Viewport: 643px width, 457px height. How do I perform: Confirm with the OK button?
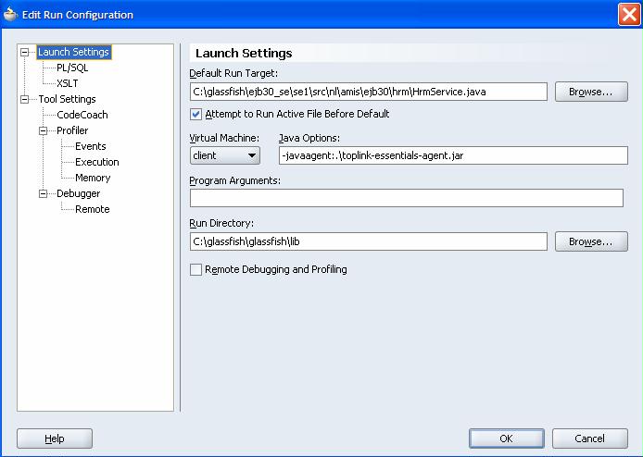click(507, 438)
